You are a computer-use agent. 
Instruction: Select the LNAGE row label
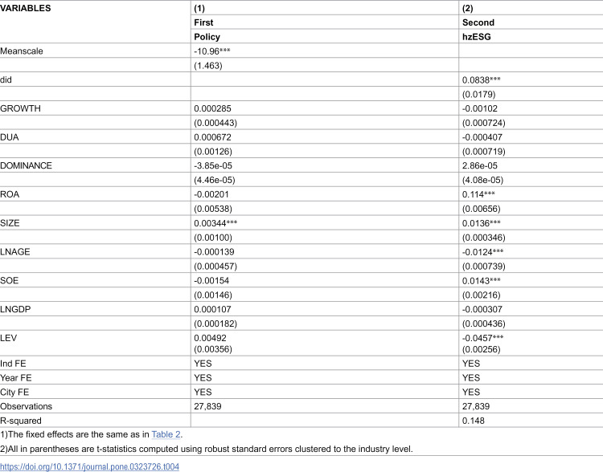(15, 252)
